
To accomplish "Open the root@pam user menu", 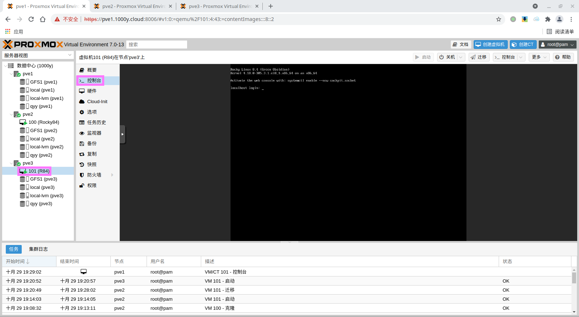I will click(x=557, y=45).
